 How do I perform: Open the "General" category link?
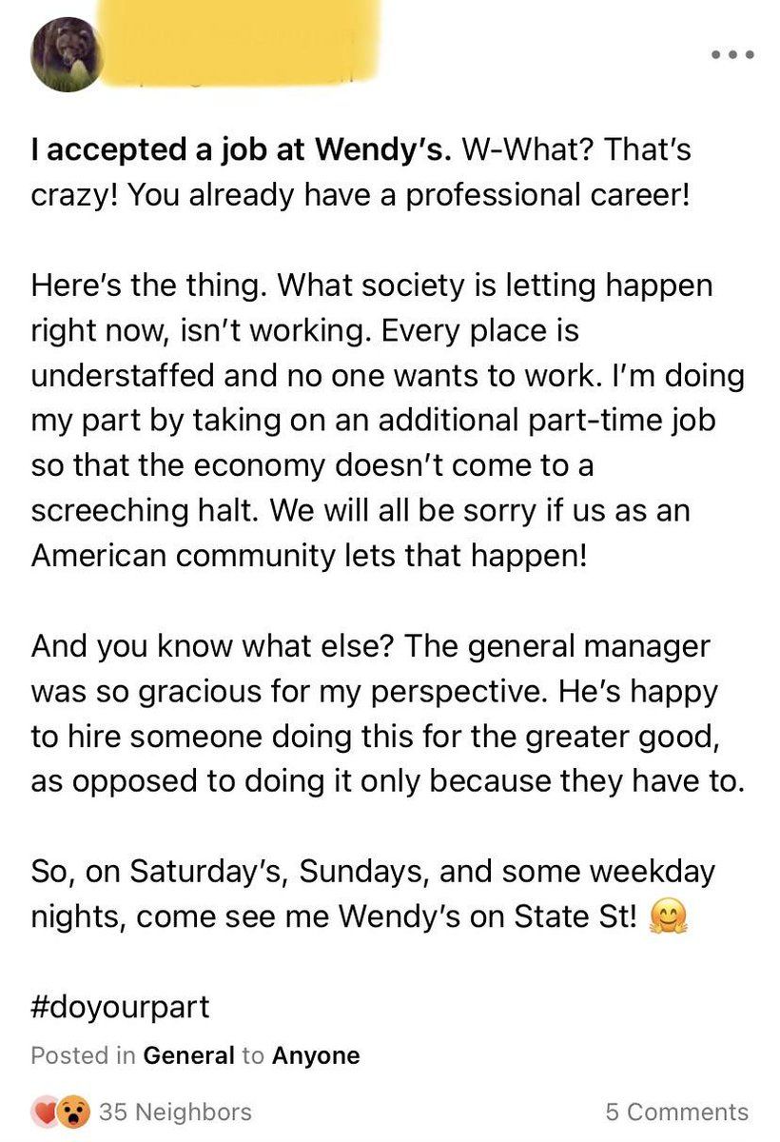coord(188,1055)
